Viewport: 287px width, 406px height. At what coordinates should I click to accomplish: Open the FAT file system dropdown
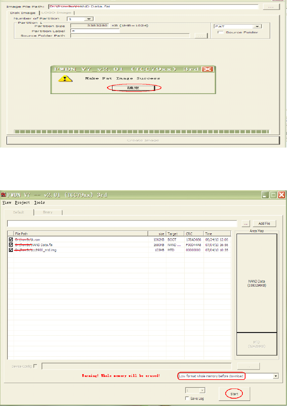click(x=257, y=26)
